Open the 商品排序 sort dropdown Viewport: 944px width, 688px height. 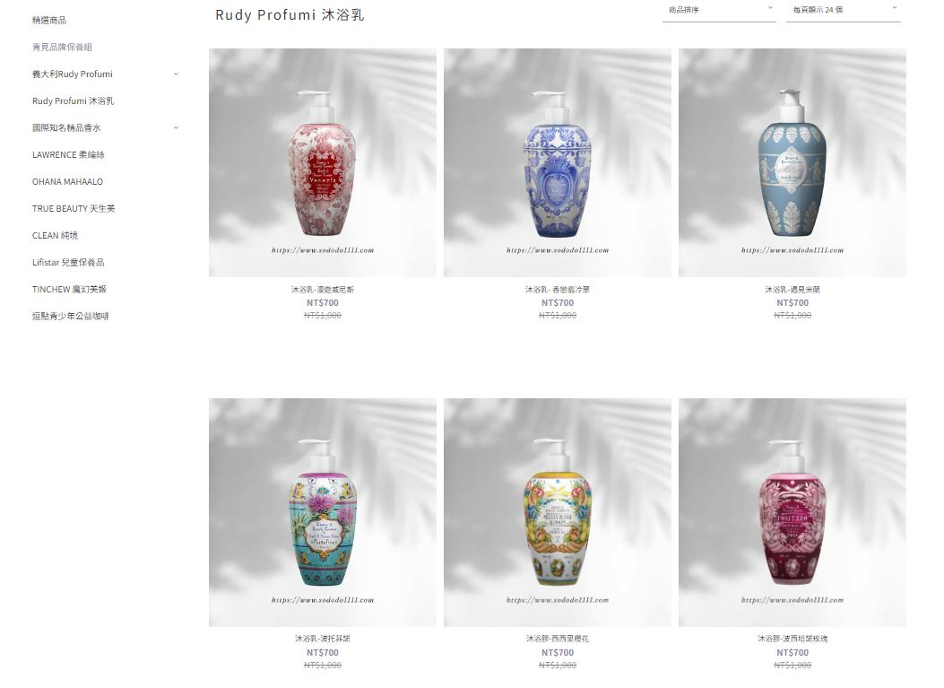719,10
